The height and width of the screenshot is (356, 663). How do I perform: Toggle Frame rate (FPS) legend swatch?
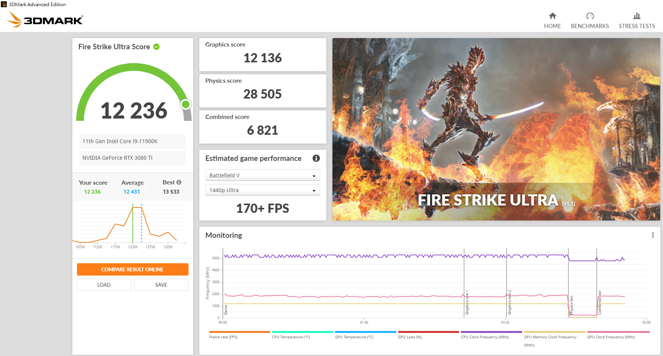240,332
